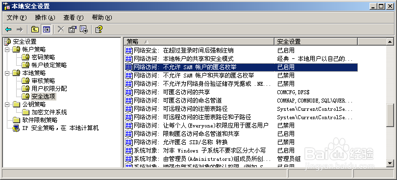Collapse the 公钥策略 tree node
Viewport: 397px width, 180px height.
(7, 104)
